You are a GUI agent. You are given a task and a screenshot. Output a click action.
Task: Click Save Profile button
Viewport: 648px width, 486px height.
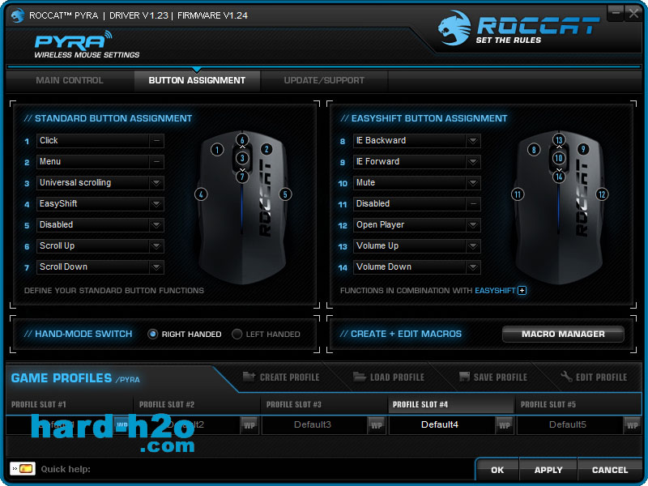pyautogui.click(x=493, y=377)
